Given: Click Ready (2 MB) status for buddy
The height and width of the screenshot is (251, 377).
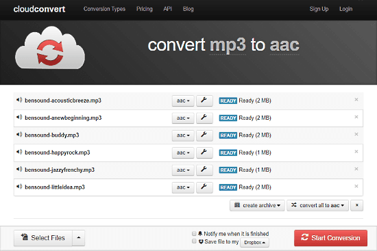Looking at the screenshot, I should [255, 135].
